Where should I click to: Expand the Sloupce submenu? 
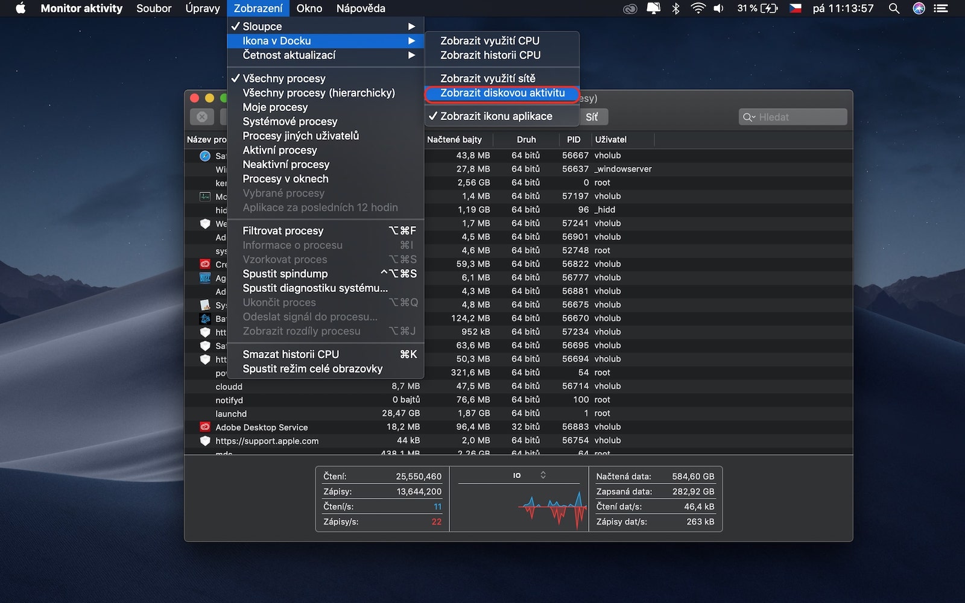[x=325, y=27]
